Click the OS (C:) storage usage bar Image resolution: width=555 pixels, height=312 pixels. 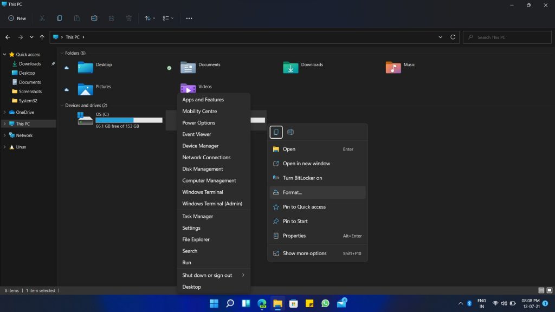128,120
